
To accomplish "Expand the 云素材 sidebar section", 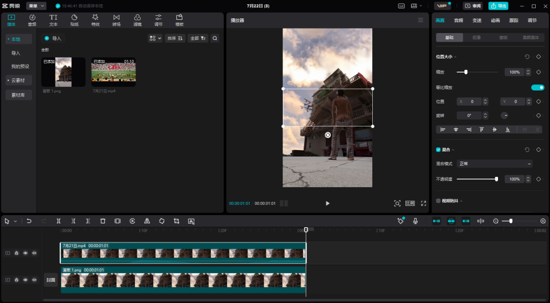I will click(x=19, y=80).
